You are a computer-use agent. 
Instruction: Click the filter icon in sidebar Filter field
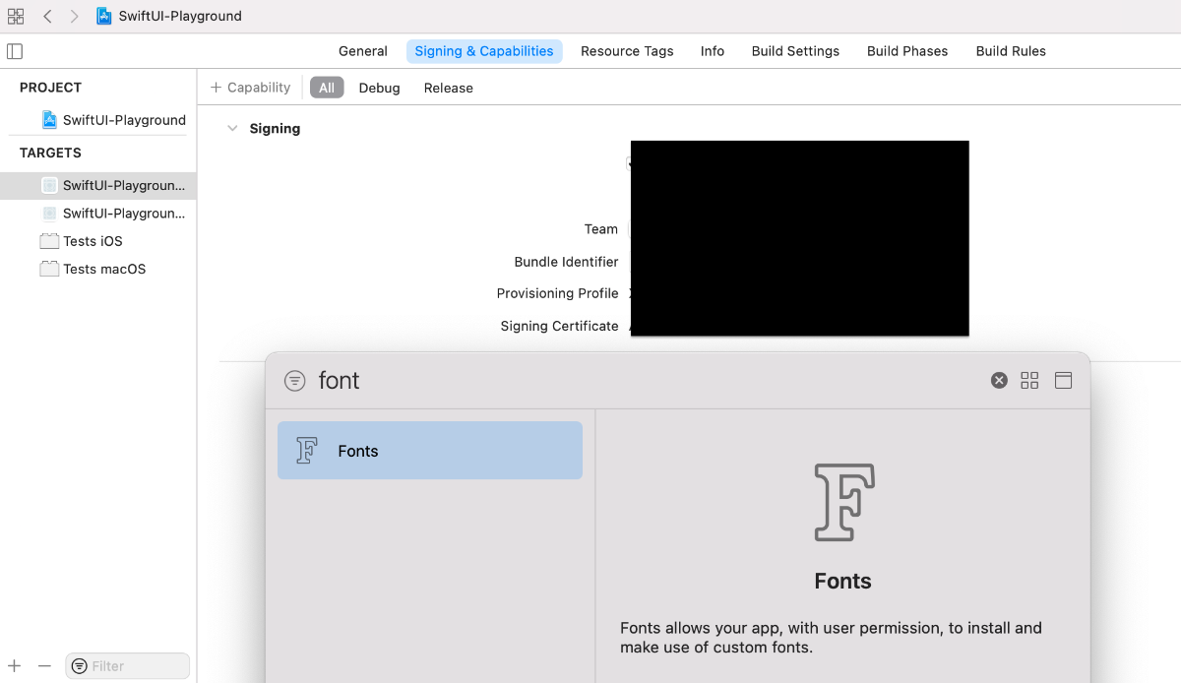[x=80, y=666]
